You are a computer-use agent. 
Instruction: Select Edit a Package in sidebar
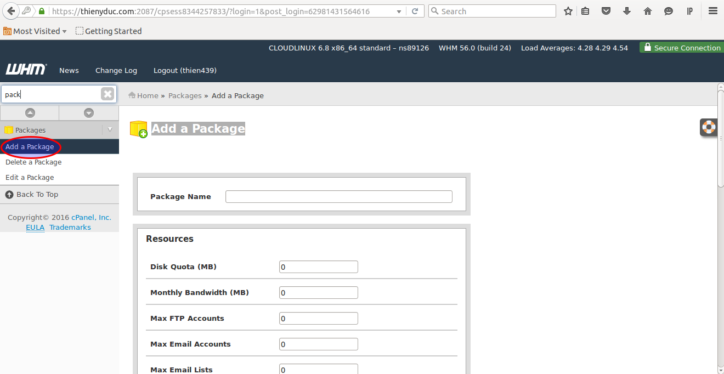(x=30, y=177)
